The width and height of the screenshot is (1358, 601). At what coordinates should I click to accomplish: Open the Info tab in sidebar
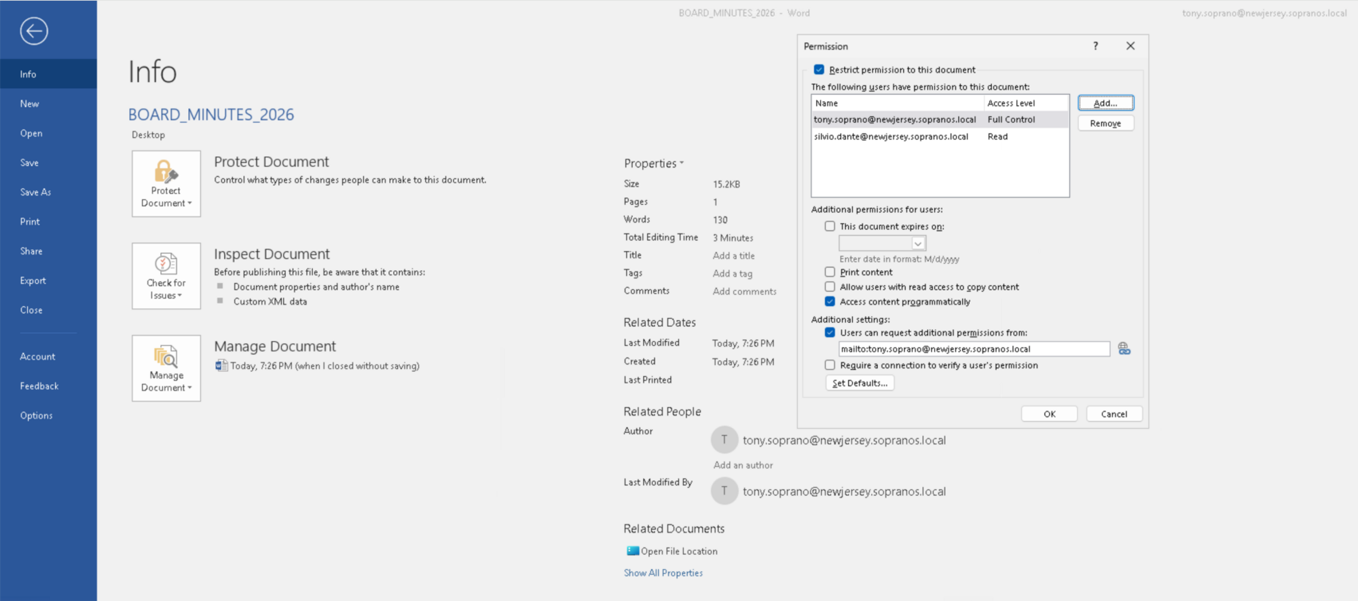[48, 74]
